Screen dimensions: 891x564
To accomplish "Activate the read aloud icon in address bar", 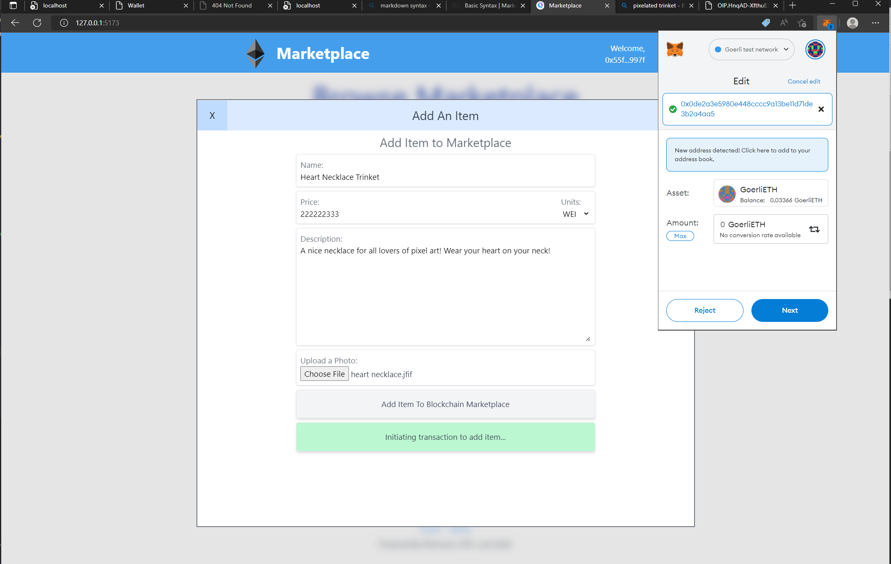I will pos(784,23).
